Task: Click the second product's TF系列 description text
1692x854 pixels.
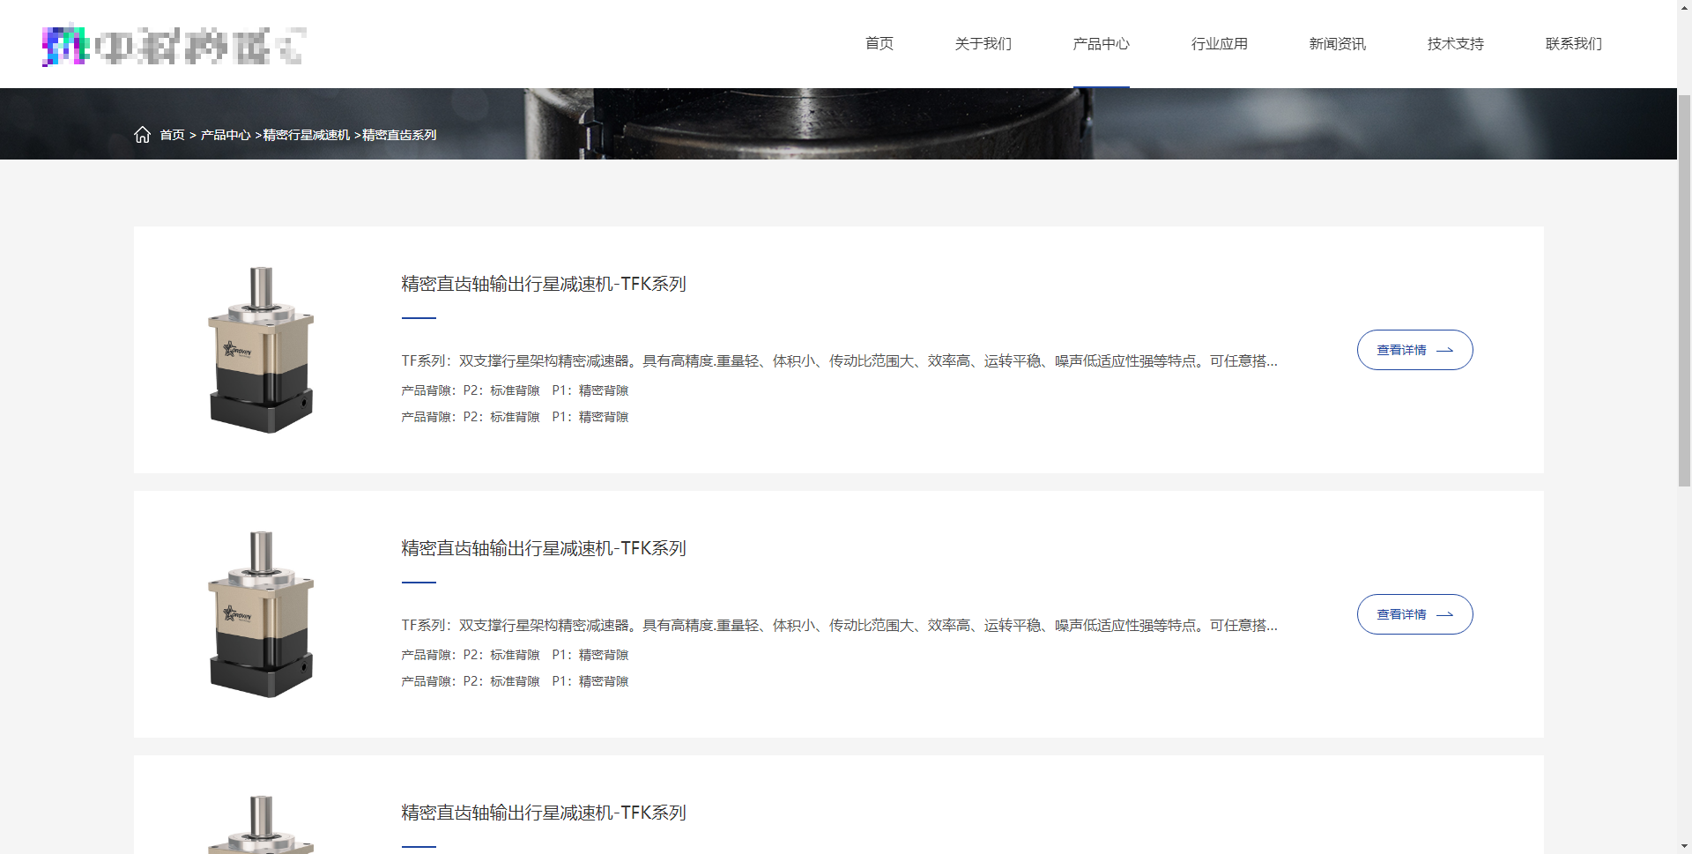Action: pos(839,625)
